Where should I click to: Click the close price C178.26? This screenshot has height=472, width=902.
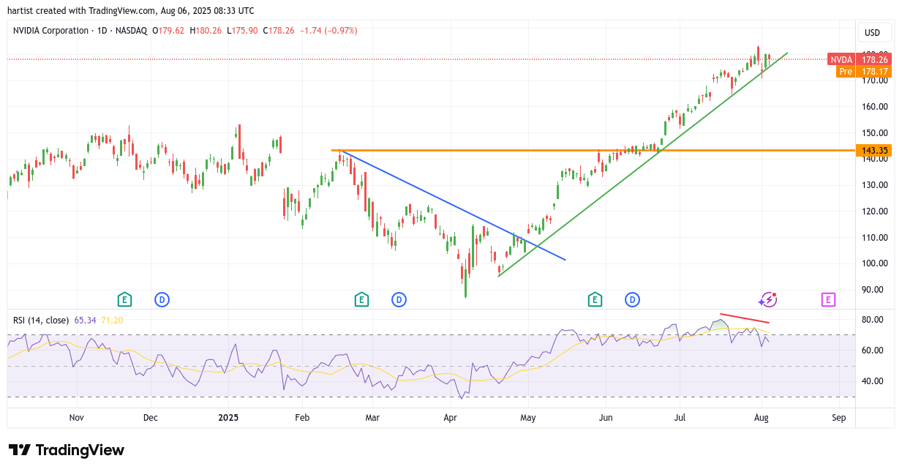point(279,31)
